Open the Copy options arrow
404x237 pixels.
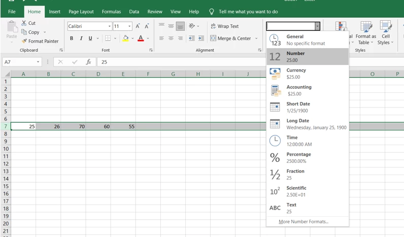coord(45,32)
